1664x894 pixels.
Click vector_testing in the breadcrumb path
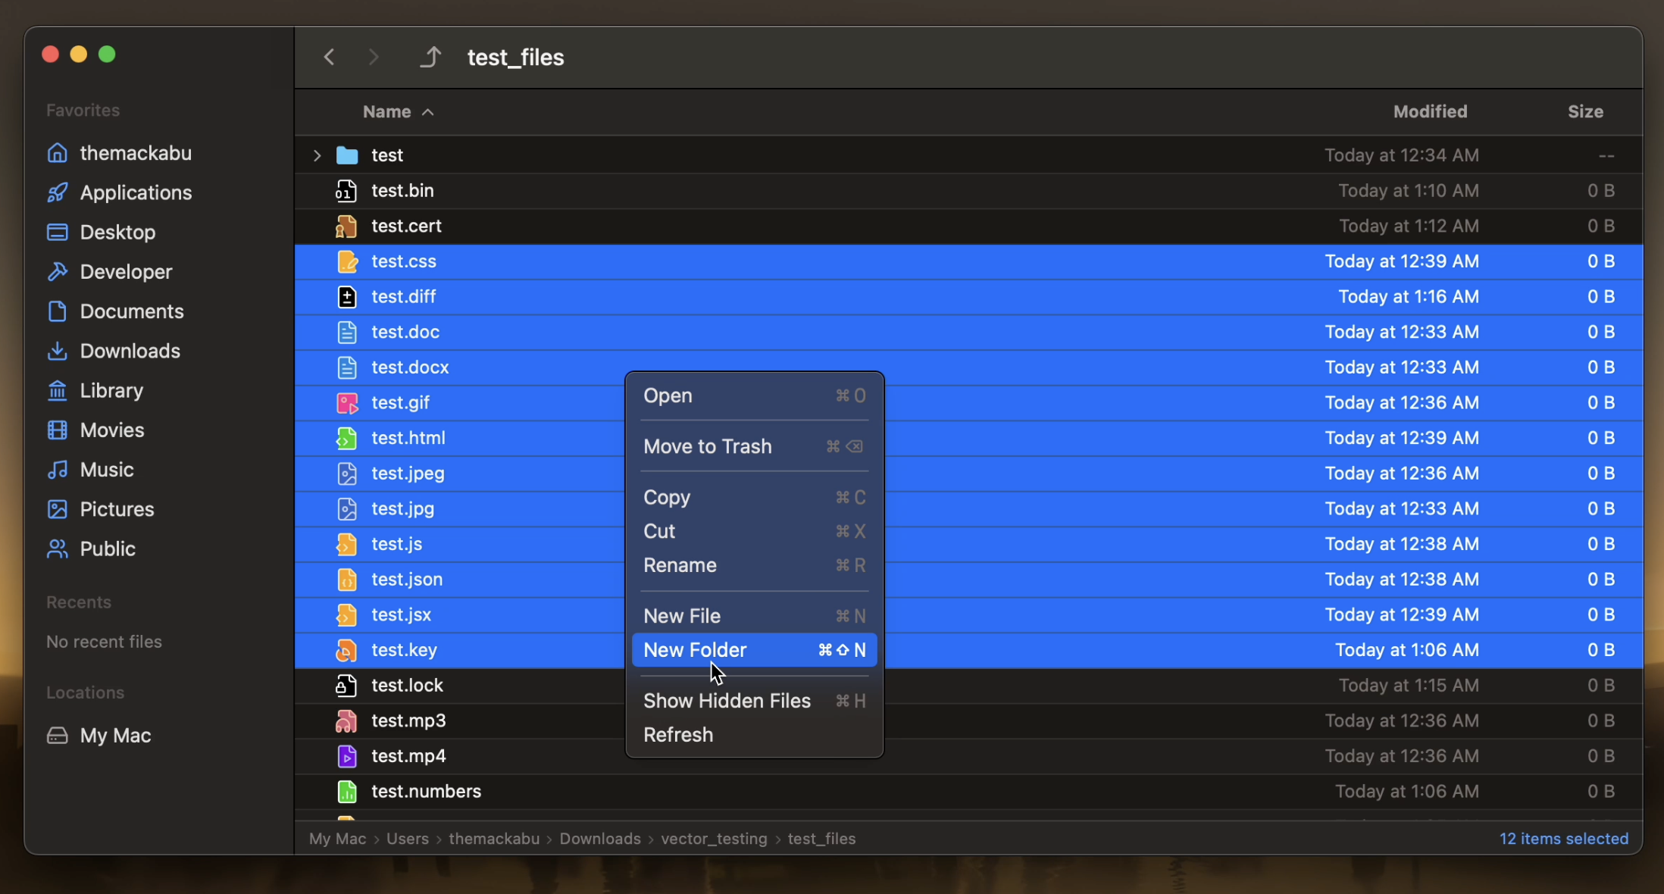pyautogui.click(x=714, y=839)
